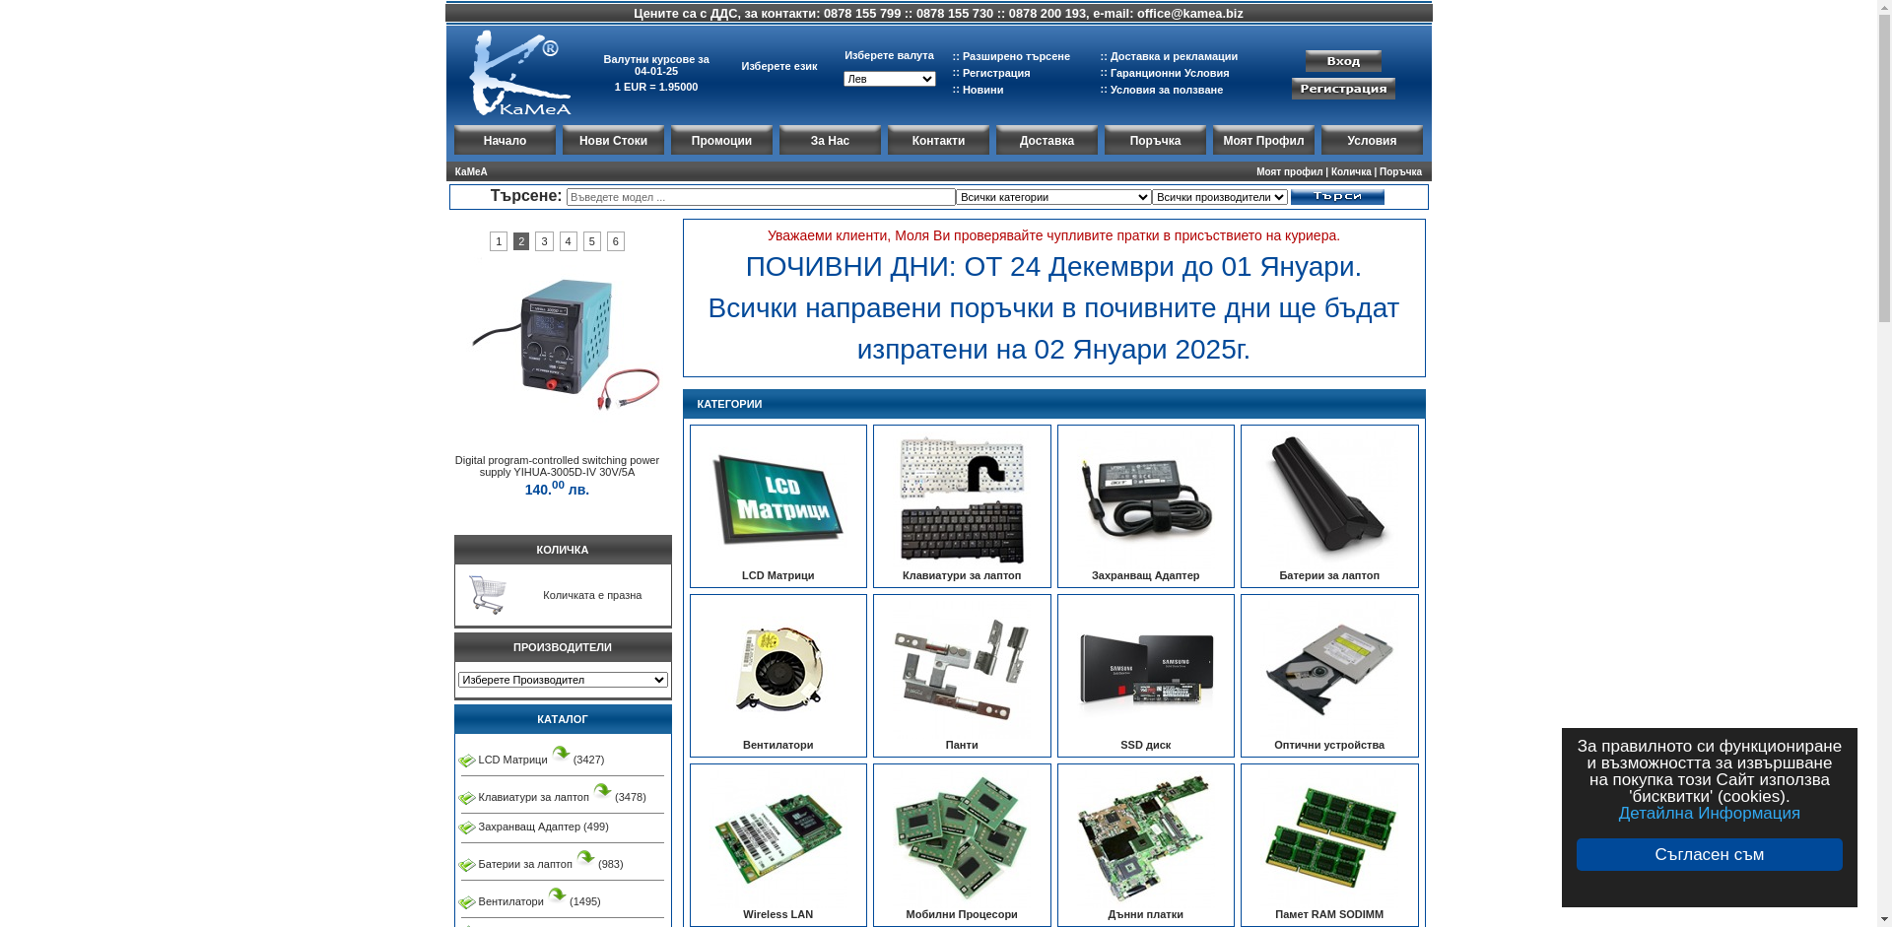Expand LCD Матрици subcategories via green arrow
Screen dimensions: 1892x927
[562, 752]
